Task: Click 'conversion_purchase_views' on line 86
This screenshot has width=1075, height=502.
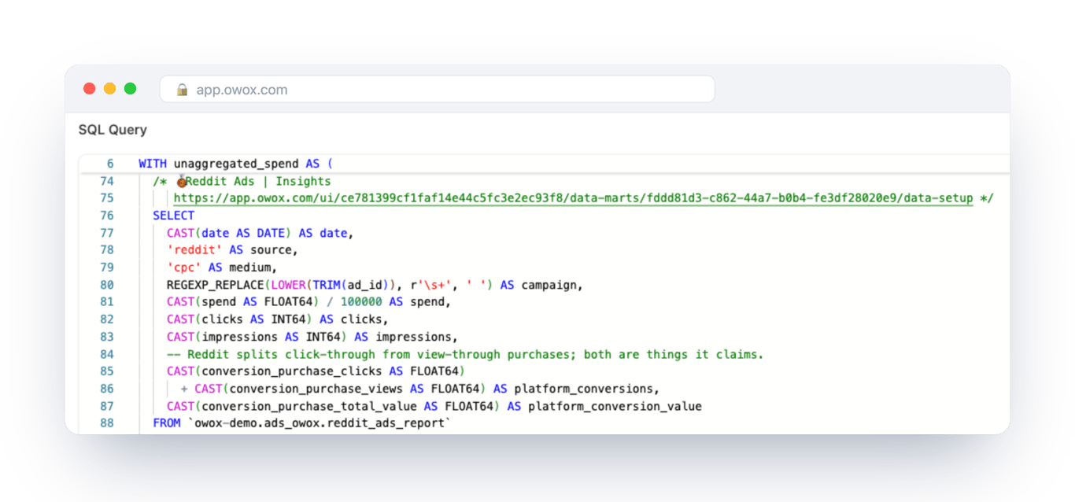Action: 316,389
